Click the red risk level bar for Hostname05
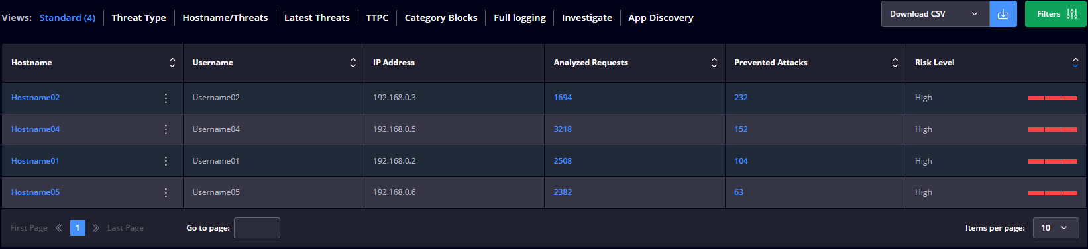The height and width of the screenshot is (249, 1088). point(1053,193)
